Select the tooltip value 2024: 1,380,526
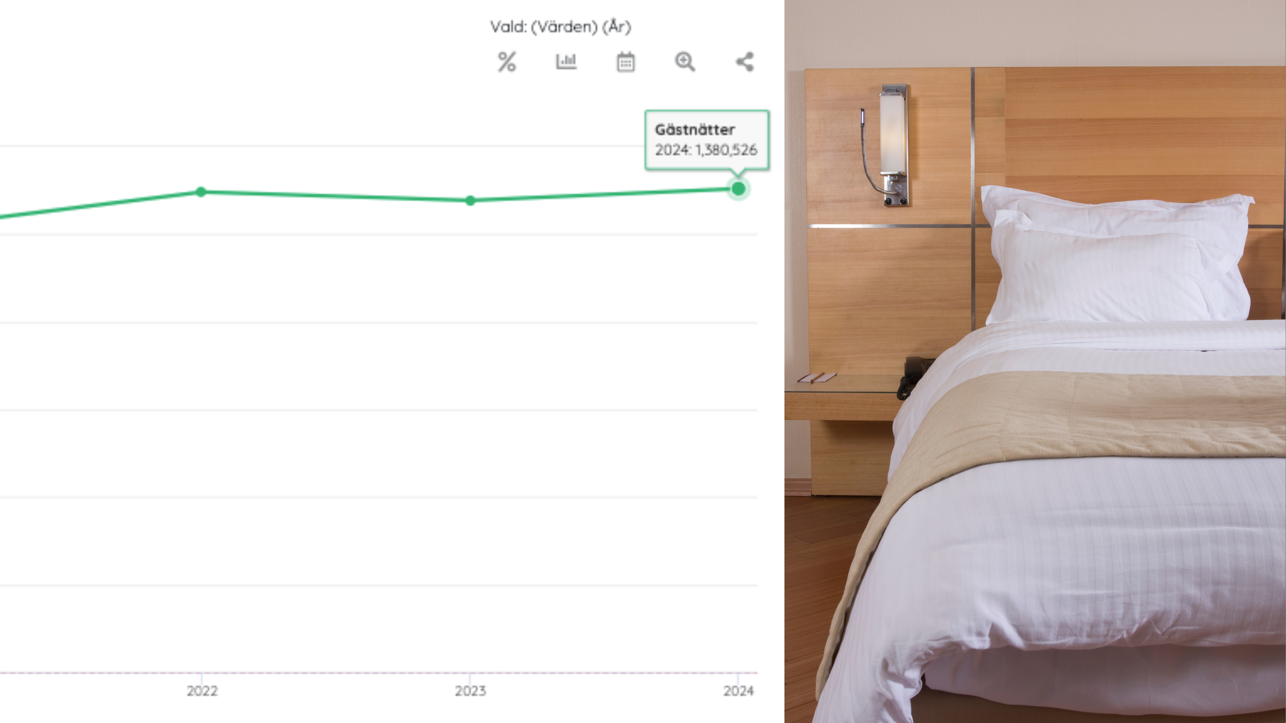 tap(706, 150)
